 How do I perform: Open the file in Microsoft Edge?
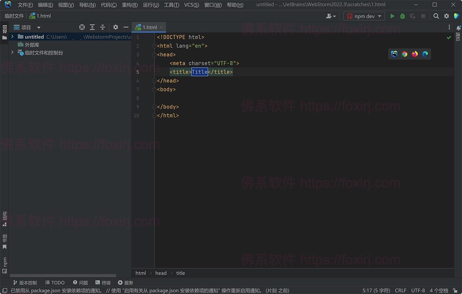(x=425, y=54)
